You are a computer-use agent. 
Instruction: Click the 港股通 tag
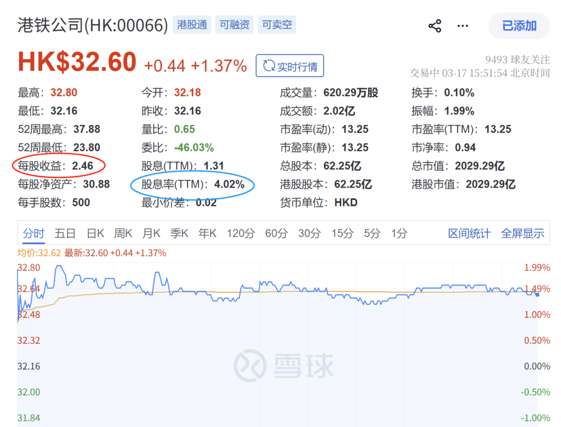click(192, 25)
